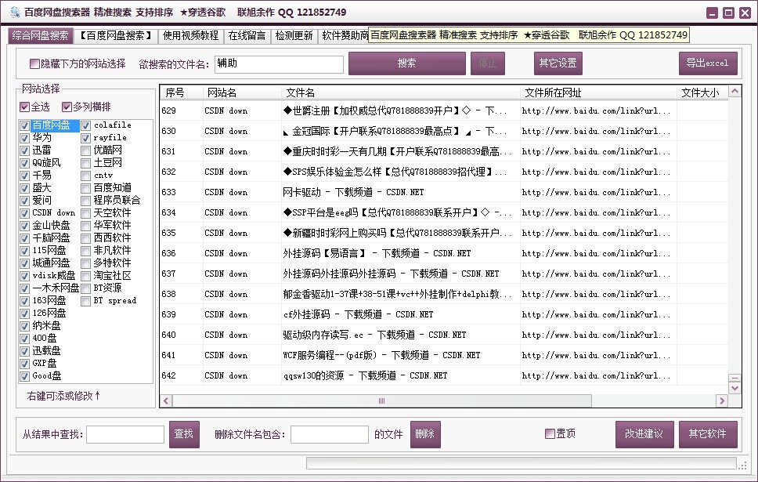The image size is (758, 482).
Task: Select result row 636 外挂源码【易语言】
Action: coord(444,253)
